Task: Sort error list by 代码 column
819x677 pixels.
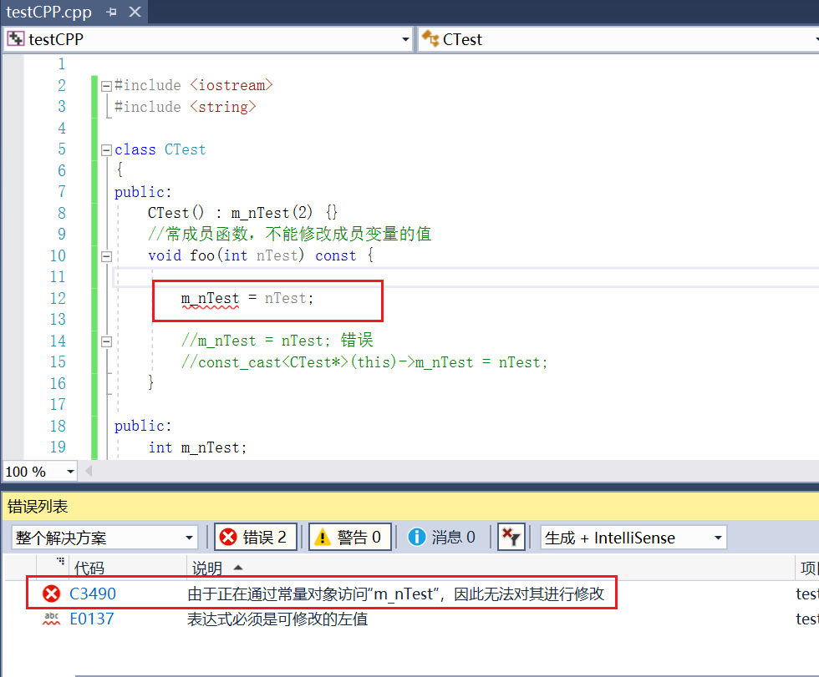Action: click(89, 568)
